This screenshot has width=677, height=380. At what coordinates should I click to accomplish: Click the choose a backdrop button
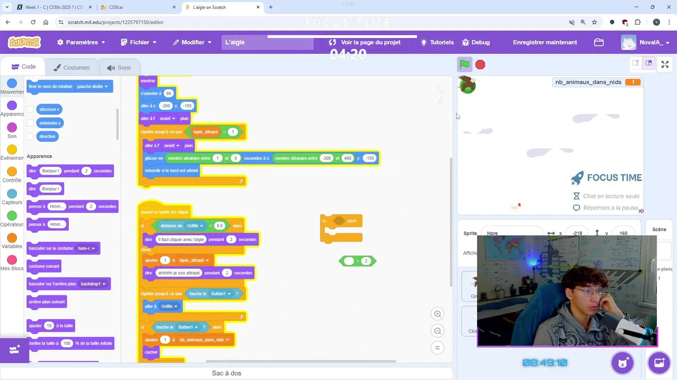coord(660,363)
